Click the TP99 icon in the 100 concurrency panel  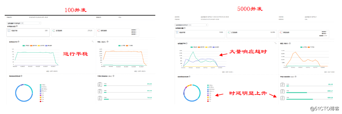[x=100, y=98]
